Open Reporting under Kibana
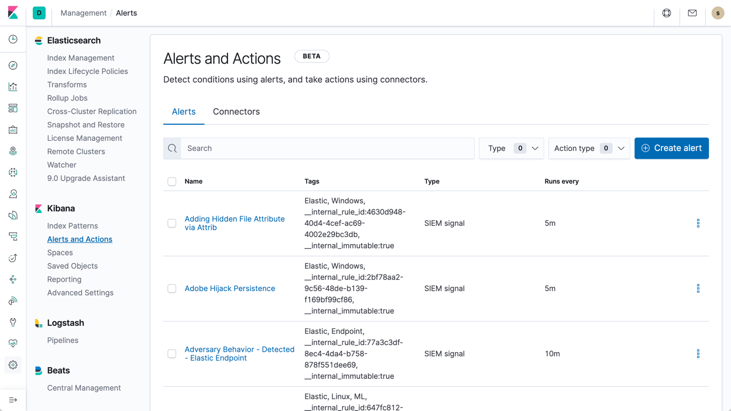This screenshot has height=411, width=731. [x=64, y=279]
